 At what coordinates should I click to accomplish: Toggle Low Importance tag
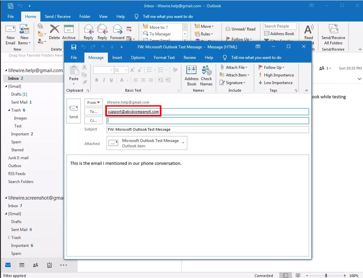[x=275, y=83]
